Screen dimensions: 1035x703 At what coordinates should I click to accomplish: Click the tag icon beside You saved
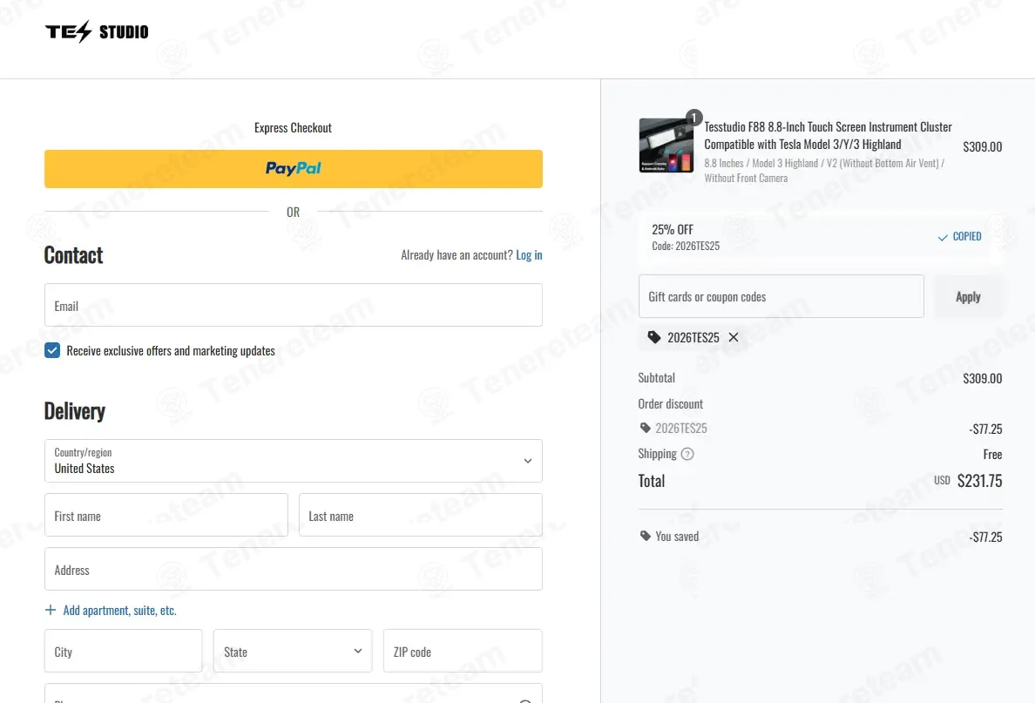pos(645,536)
